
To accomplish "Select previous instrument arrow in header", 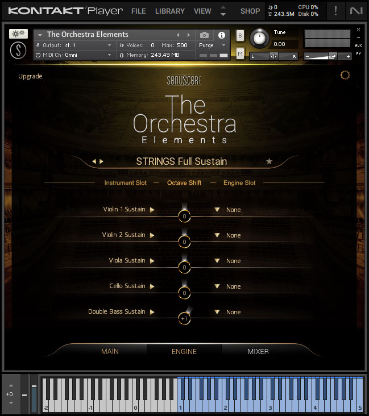I will click(x=178, y=35).
